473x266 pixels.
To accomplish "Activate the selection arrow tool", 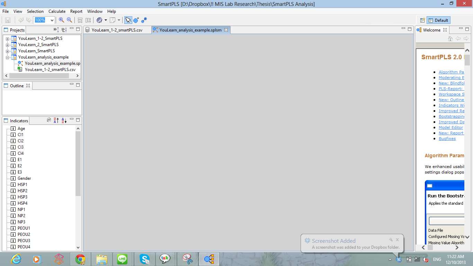I will [x=128, y=20].
